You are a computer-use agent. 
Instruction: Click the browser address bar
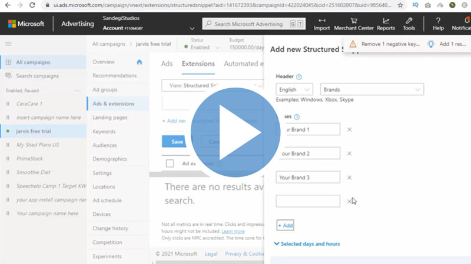point(223,5)
